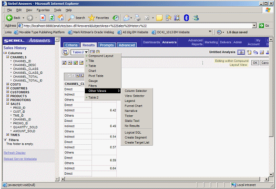The width and height of the screenshot is (276, 189).
Task: Click the horizontal scrollbar under results
Action: point(162,179)
